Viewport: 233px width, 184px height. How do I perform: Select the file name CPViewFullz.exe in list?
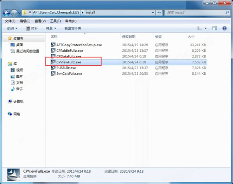coord(69,62)
